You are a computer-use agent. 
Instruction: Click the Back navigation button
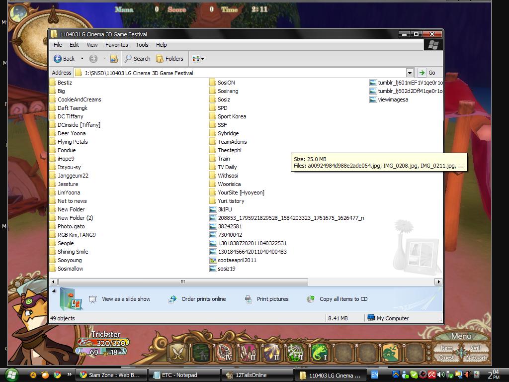click(64, 59)
